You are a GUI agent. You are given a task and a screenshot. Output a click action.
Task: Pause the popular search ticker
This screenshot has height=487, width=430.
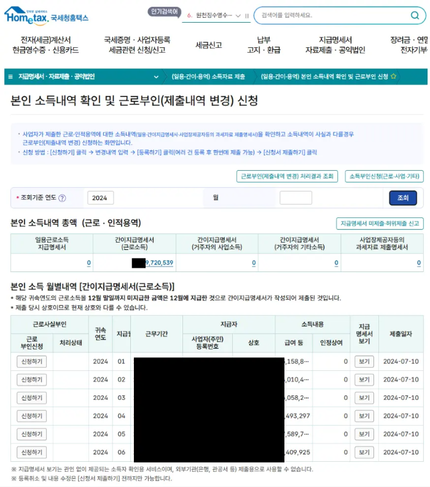[247, 16]
